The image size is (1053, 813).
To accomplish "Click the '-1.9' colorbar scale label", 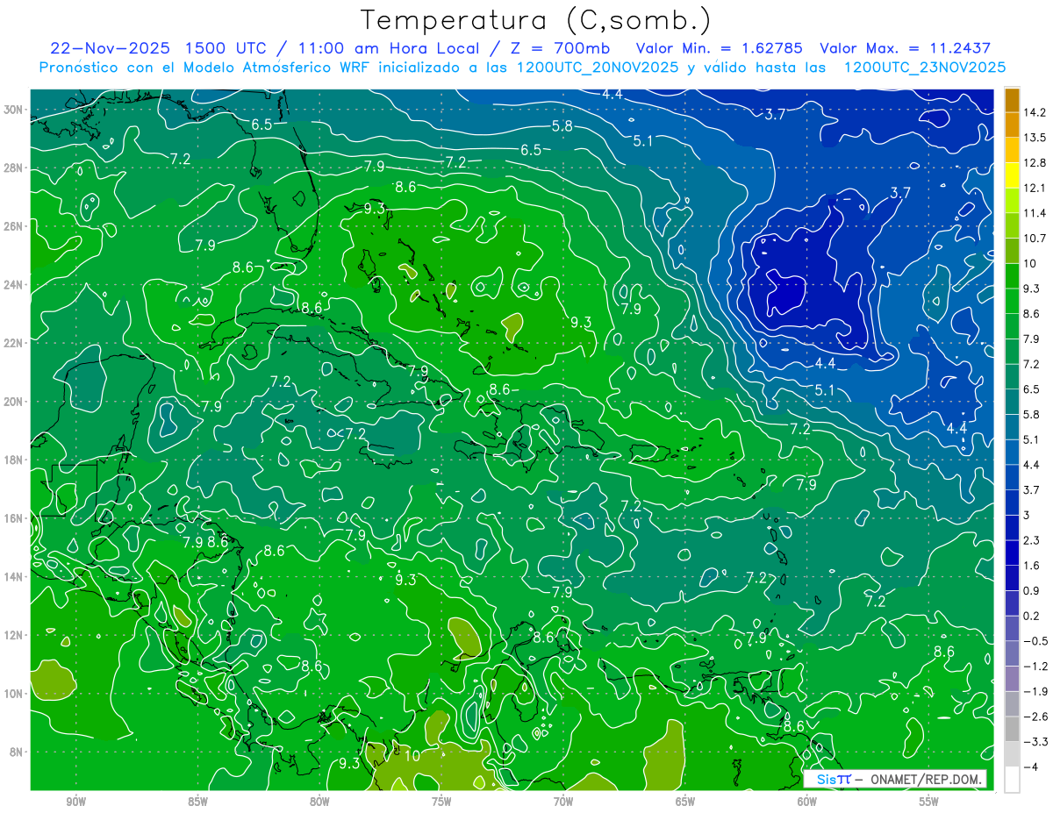I will (1035, 691).
